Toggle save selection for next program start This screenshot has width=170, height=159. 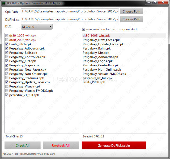click(x=83, y=29)
